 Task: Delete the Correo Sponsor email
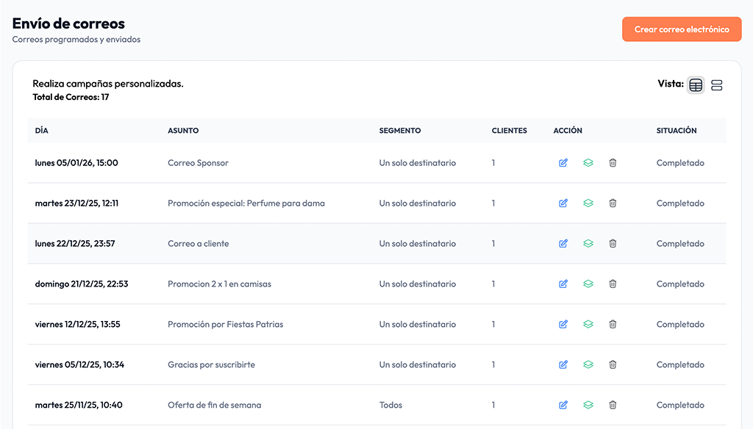click(613, 163)
